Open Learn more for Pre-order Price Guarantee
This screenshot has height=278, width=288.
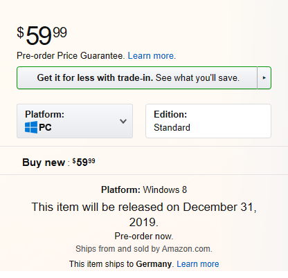pos(152,56)
